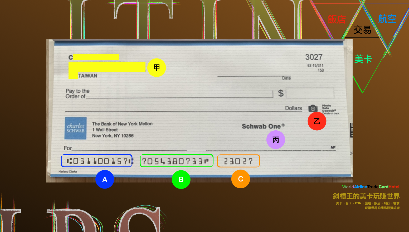Viewport: 409px width, 232px height.
Task: Click the Pay to the Order of text
Action: point(77,94)
